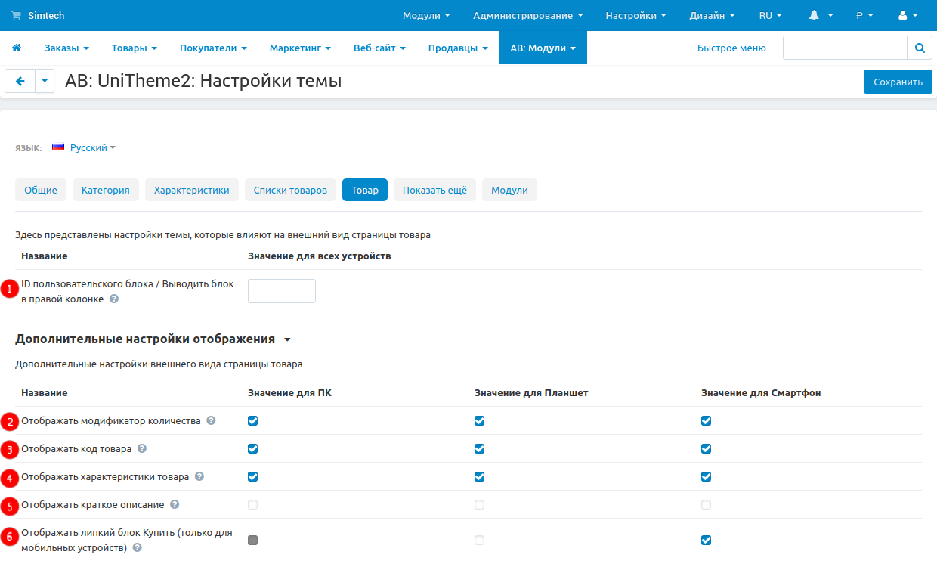Screen dimensions: 937x567
Task: Click the custom block ID input field
Action: (281, 291)
